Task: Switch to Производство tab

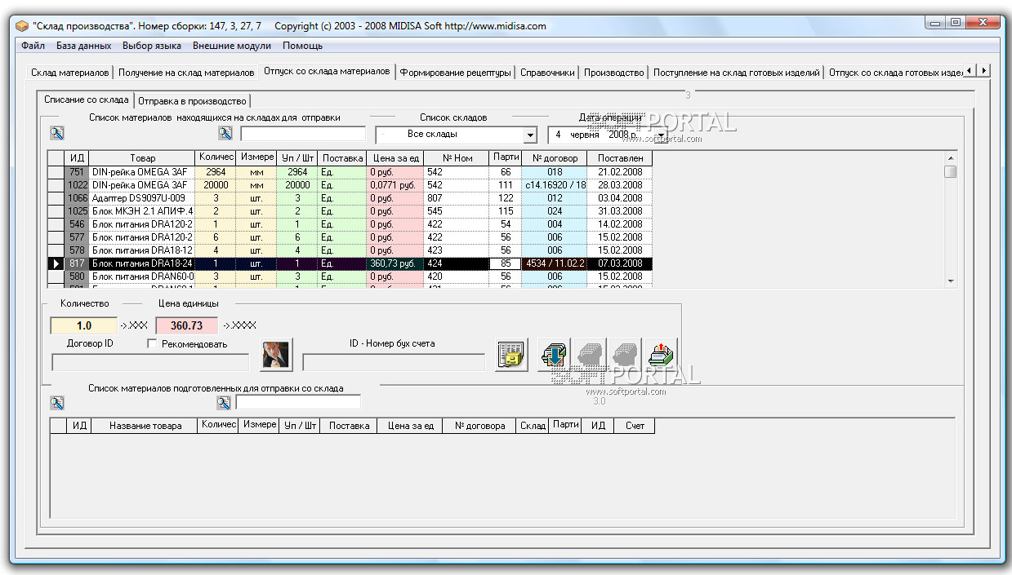Action: tap(614, 73)
